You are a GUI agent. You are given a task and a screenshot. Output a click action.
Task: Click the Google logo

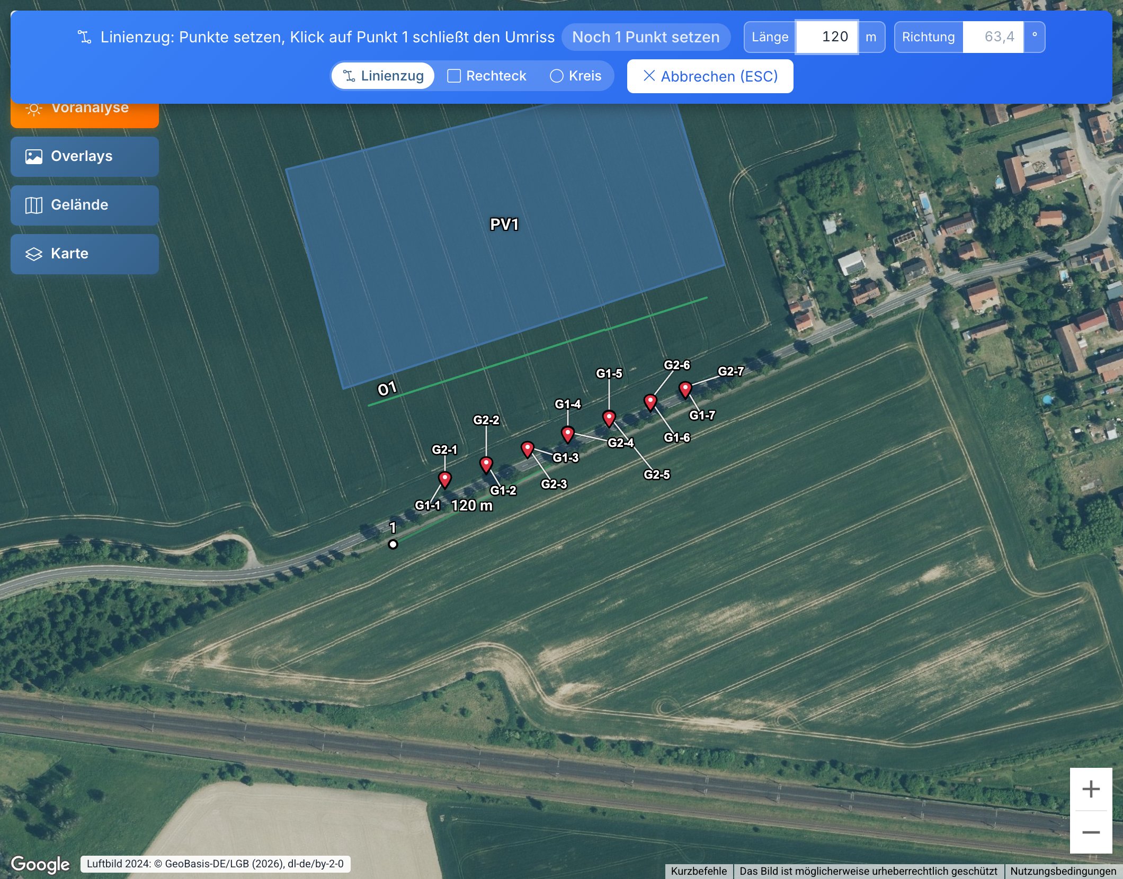click(x=40, y=864)
